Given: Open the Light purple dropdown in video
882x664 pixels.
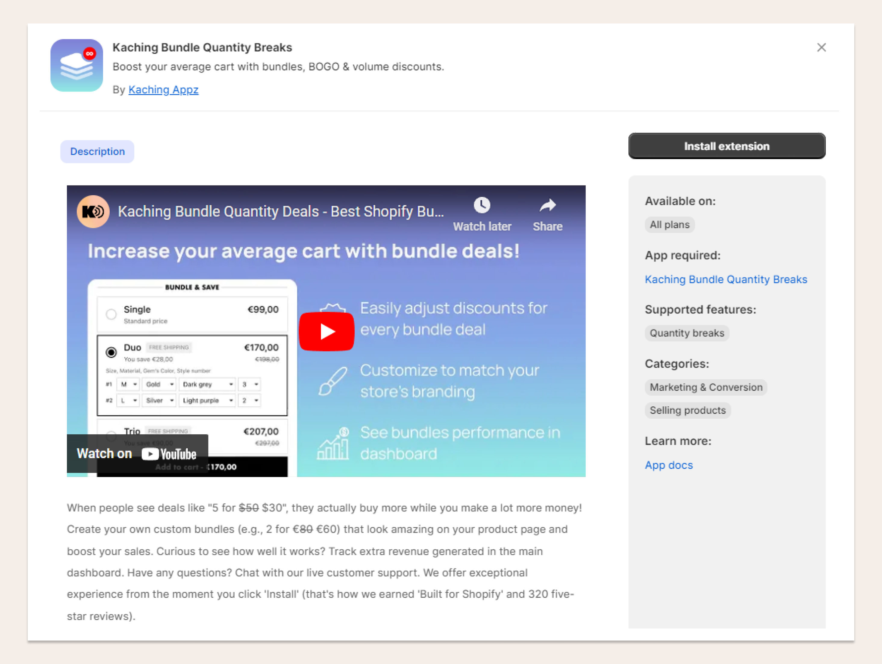Looking at the screenshot, I should [x=207, y=400].
